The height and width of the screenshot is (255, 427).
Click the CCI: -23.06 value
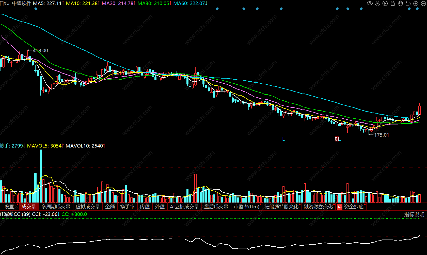(x=46, y=214)
